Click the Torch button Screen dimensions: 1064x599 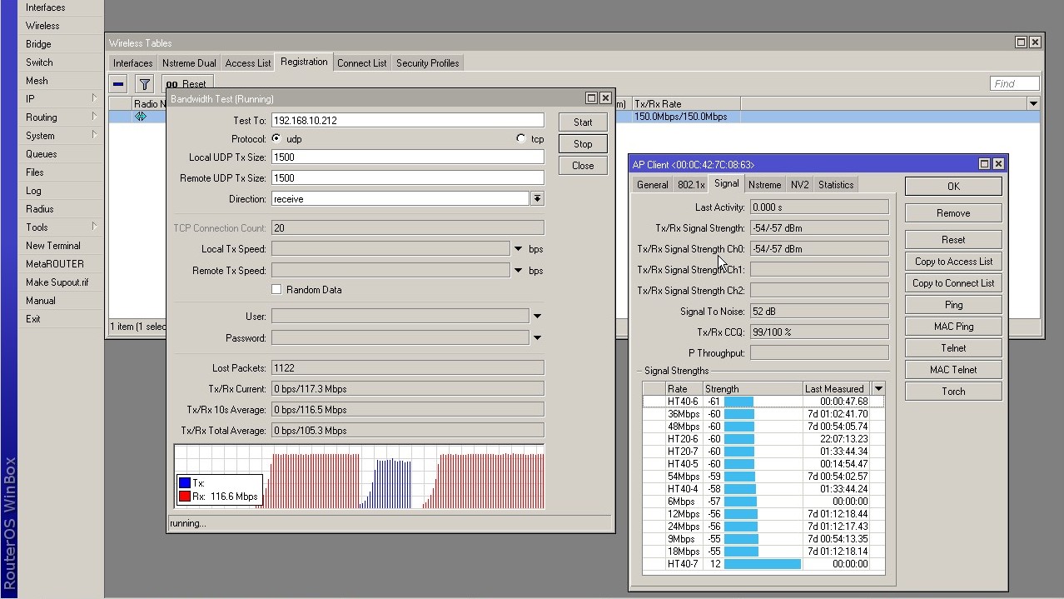pyautogui.click(x=953, y=392)
